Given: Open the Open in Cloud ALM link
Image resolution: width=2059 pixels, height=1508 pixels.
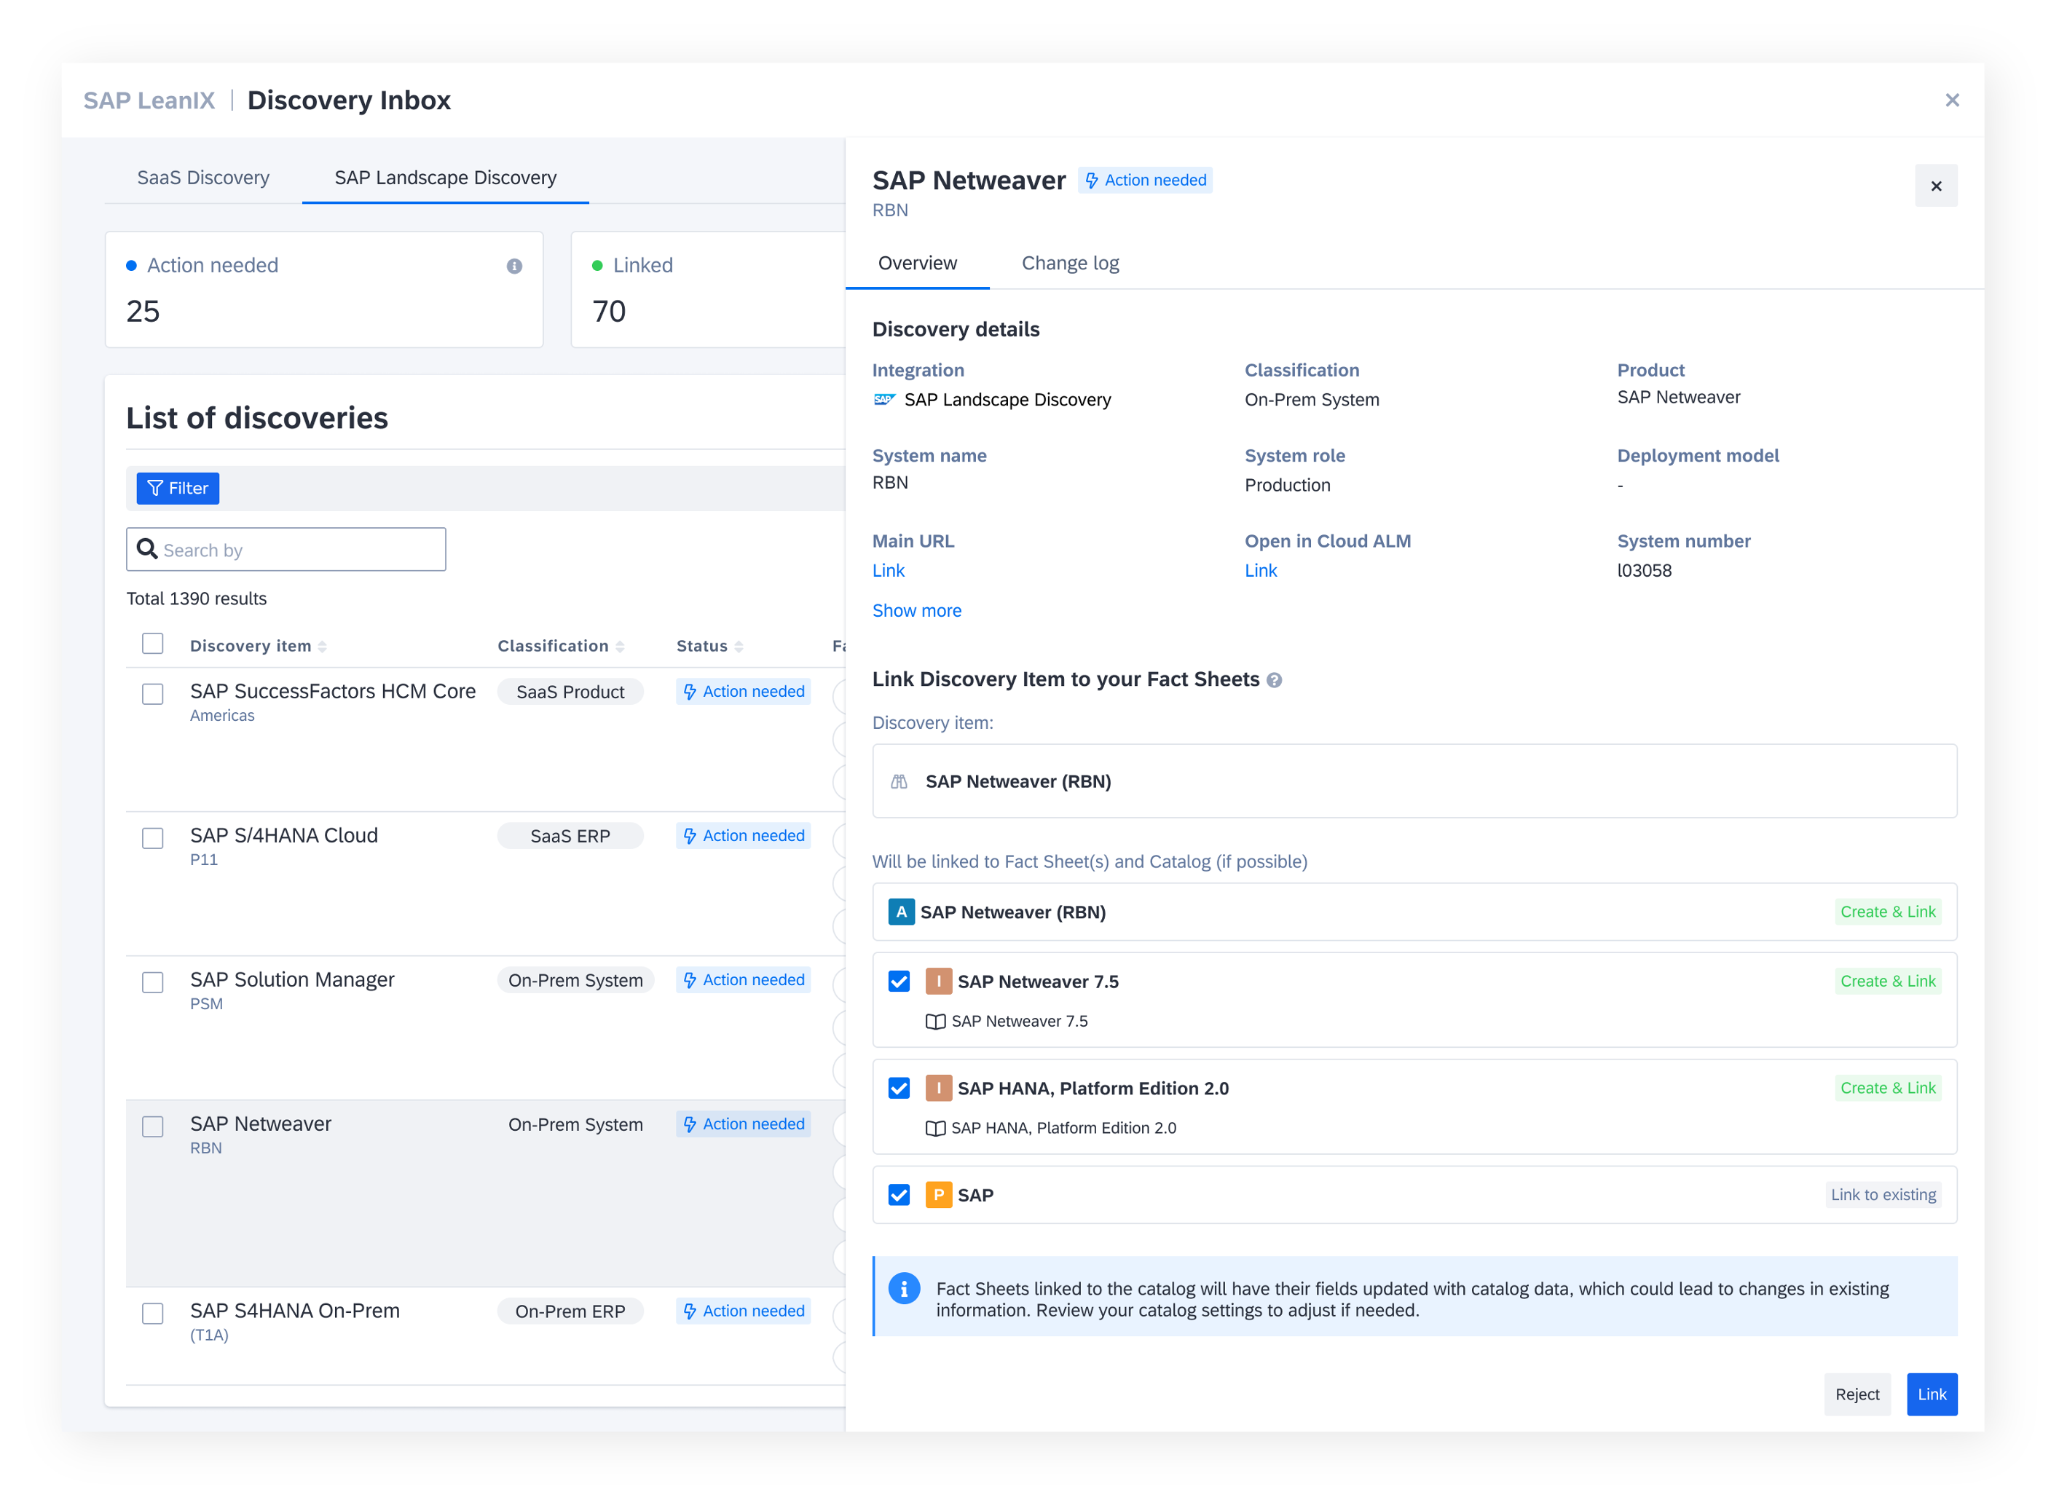Looking at the screenshot, I should [1260, 571].
